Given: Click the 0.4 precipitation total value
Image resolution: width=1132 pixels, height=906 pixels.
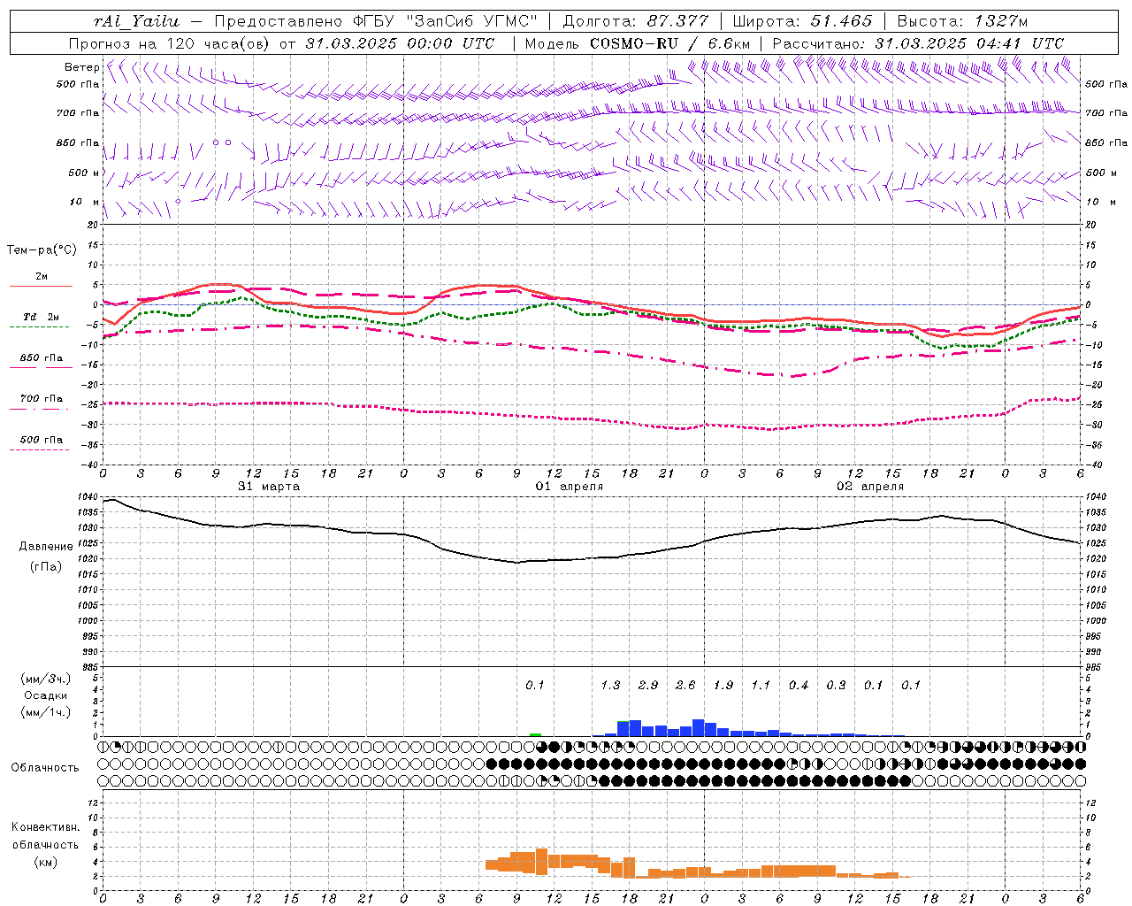Looking at the screenshot, I should click(x=799, y=685).
